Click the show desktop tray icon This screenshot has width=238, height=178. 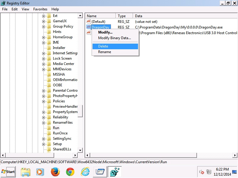tap(234, 172)
